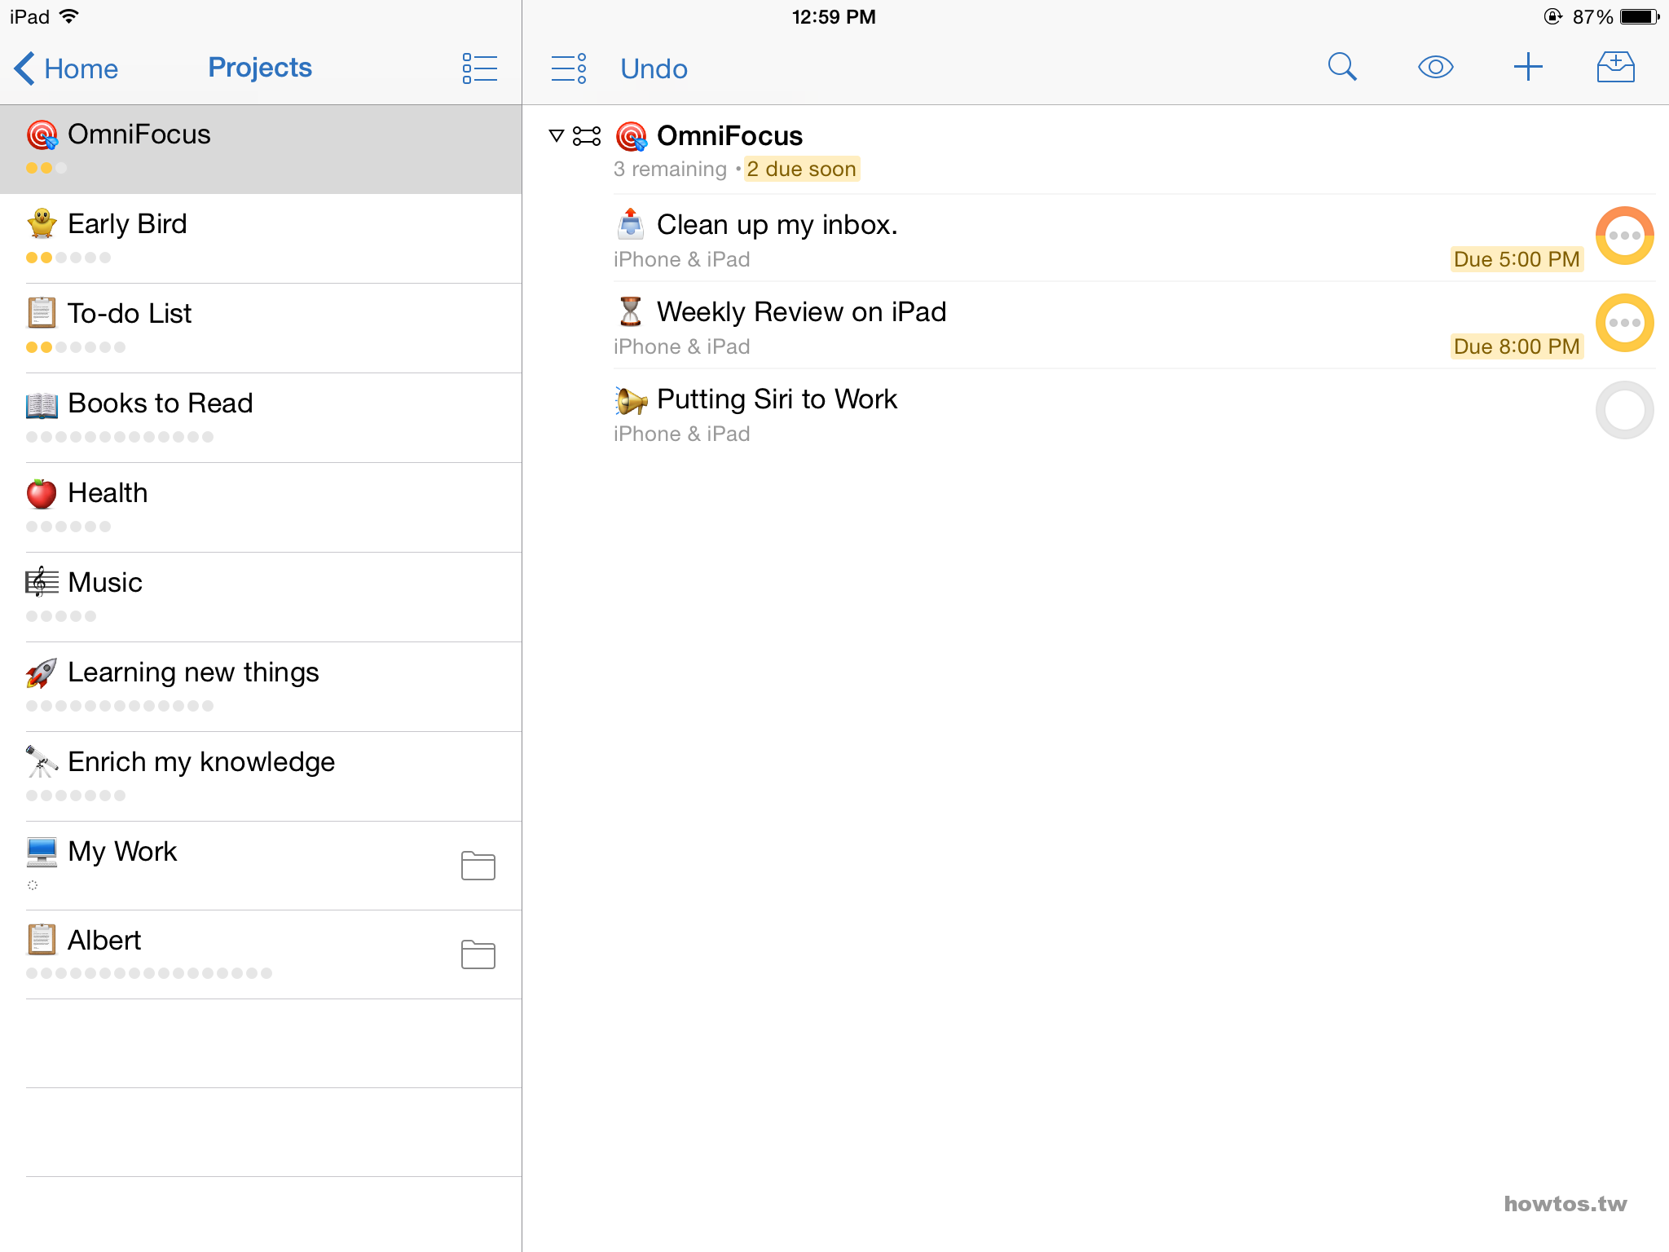
Task: Go back to Home
Action: (67, 68)
